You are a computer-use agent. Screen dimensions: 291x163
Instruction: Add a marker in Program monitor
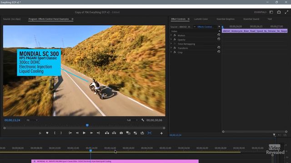47,133
